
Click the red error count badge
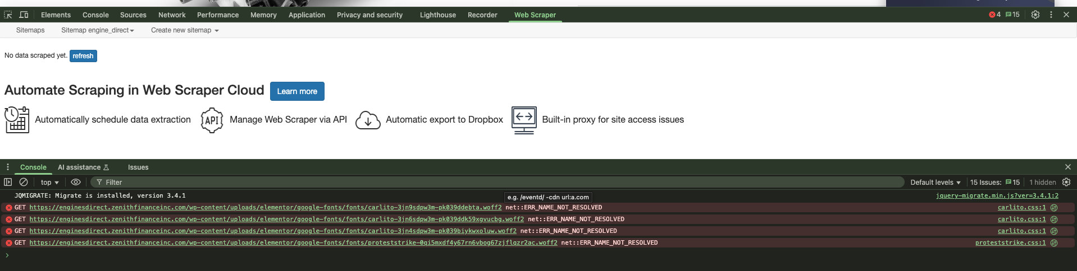point(994,15)
